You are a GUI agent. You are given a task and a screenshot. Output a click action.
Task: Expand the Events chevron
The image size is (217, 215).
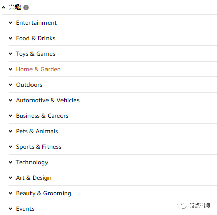(11, 209)
